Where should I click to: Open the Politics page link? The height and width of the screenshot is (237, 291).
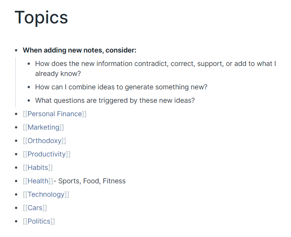39,221
